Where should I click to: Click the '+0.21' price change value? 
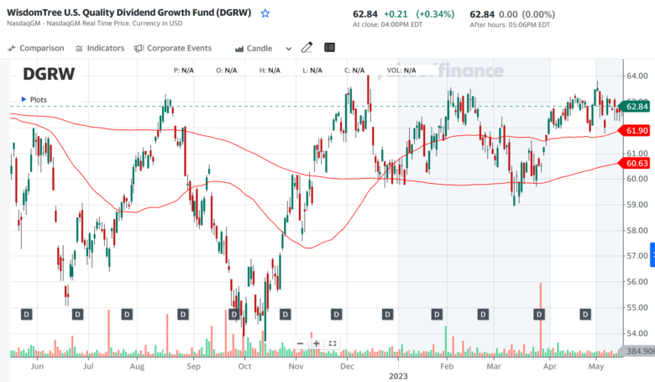point(396,14)
